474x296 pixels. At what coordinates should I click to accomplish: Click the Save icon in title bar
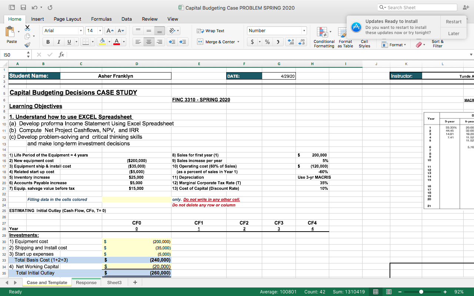pyautogui.click(x=23, y=7)
